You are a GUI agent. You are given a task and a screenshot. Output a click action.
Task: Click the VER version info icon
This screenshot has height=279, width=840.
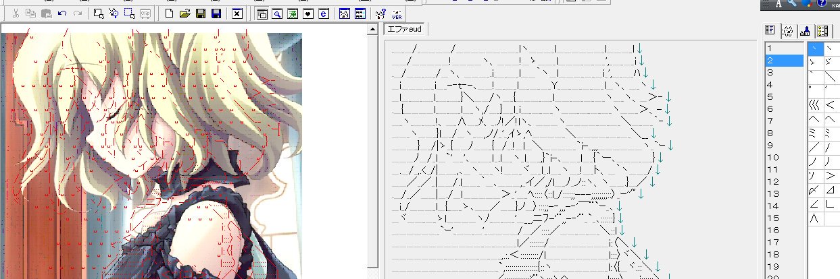point(397,13)
